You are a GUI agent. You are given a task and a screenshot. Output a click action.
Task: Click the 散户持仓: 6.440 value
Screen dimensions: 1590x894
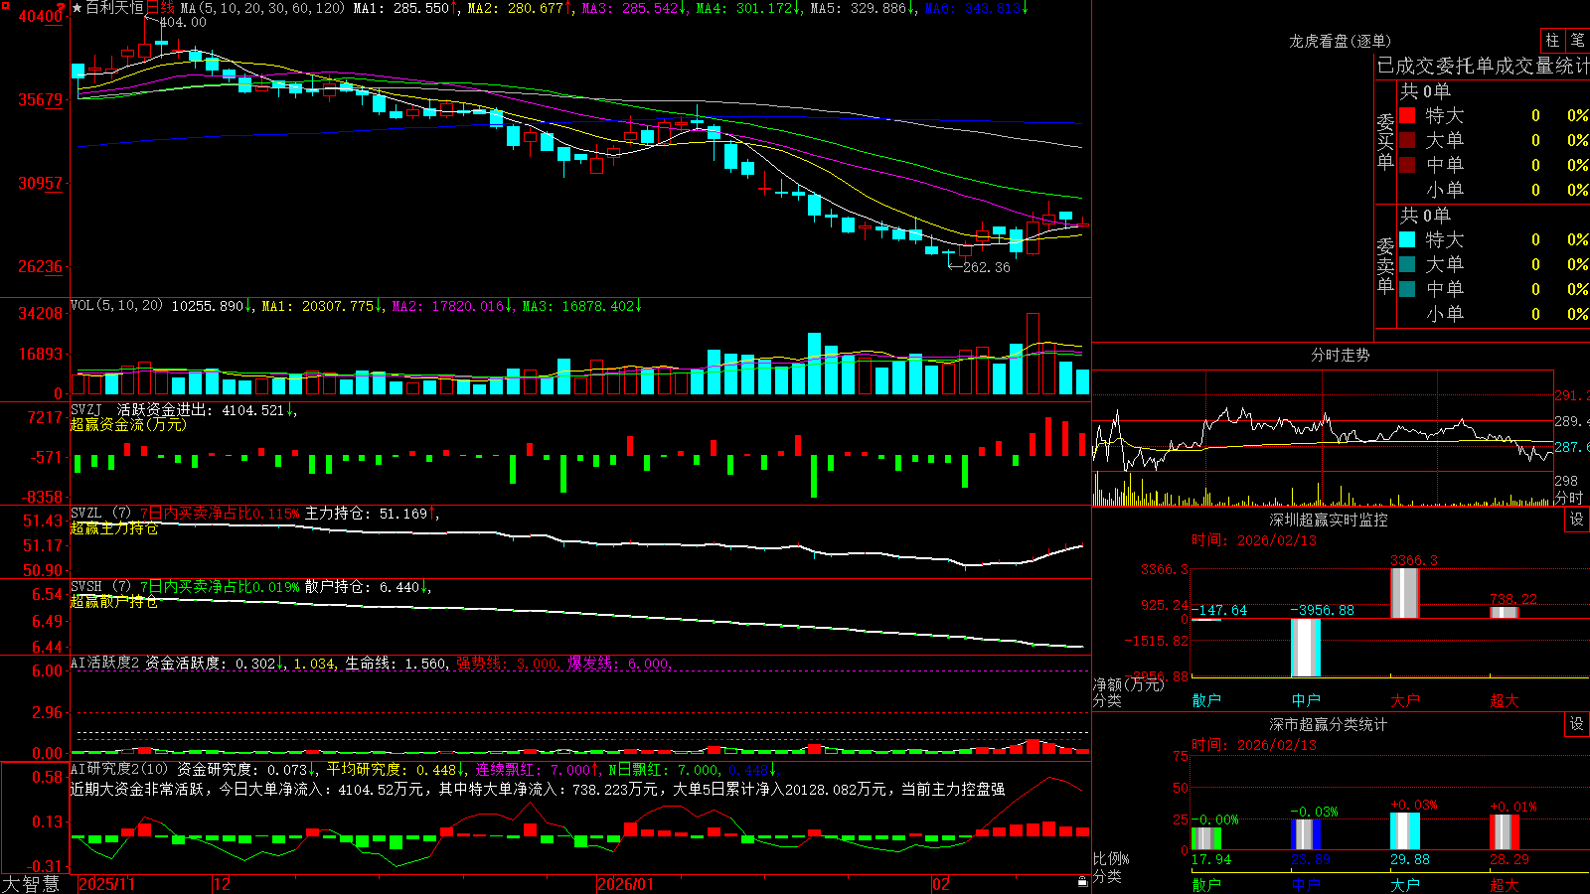click(x=363, y=587)
